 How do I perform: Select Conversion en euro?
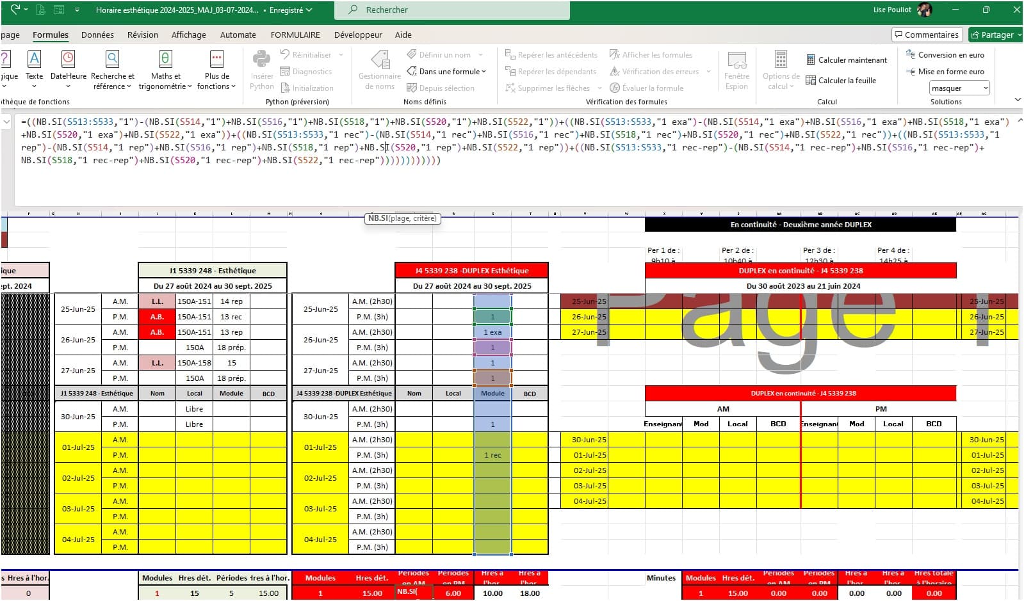point(945,55)
